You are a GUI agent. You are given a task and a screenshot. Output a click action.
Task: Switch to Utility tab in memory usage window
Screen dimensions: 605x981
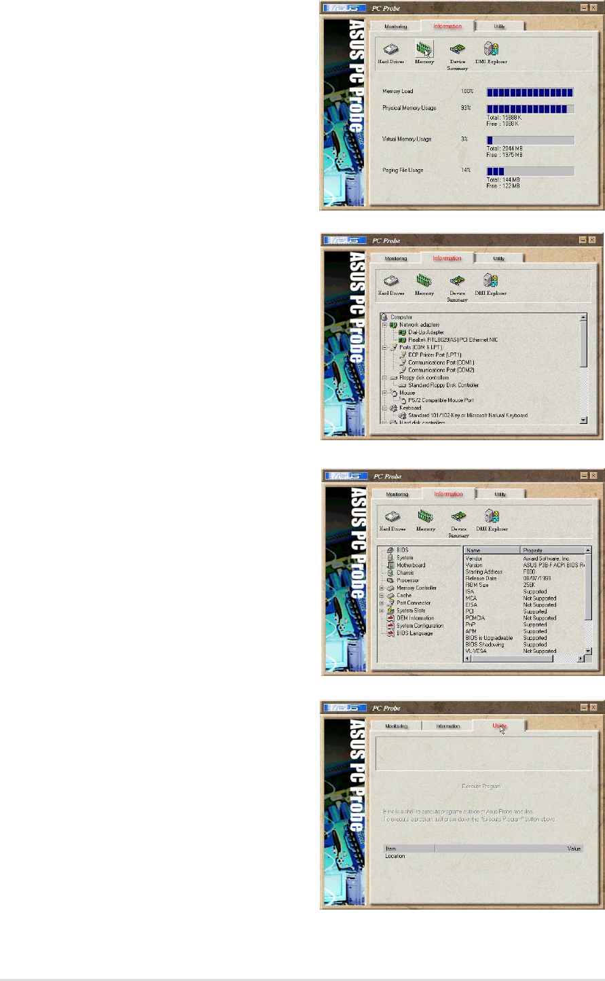point(499,26)
